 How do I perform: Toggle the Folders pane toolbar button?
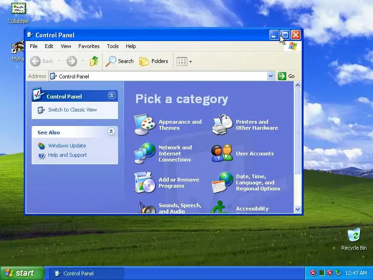click(154, 61)
